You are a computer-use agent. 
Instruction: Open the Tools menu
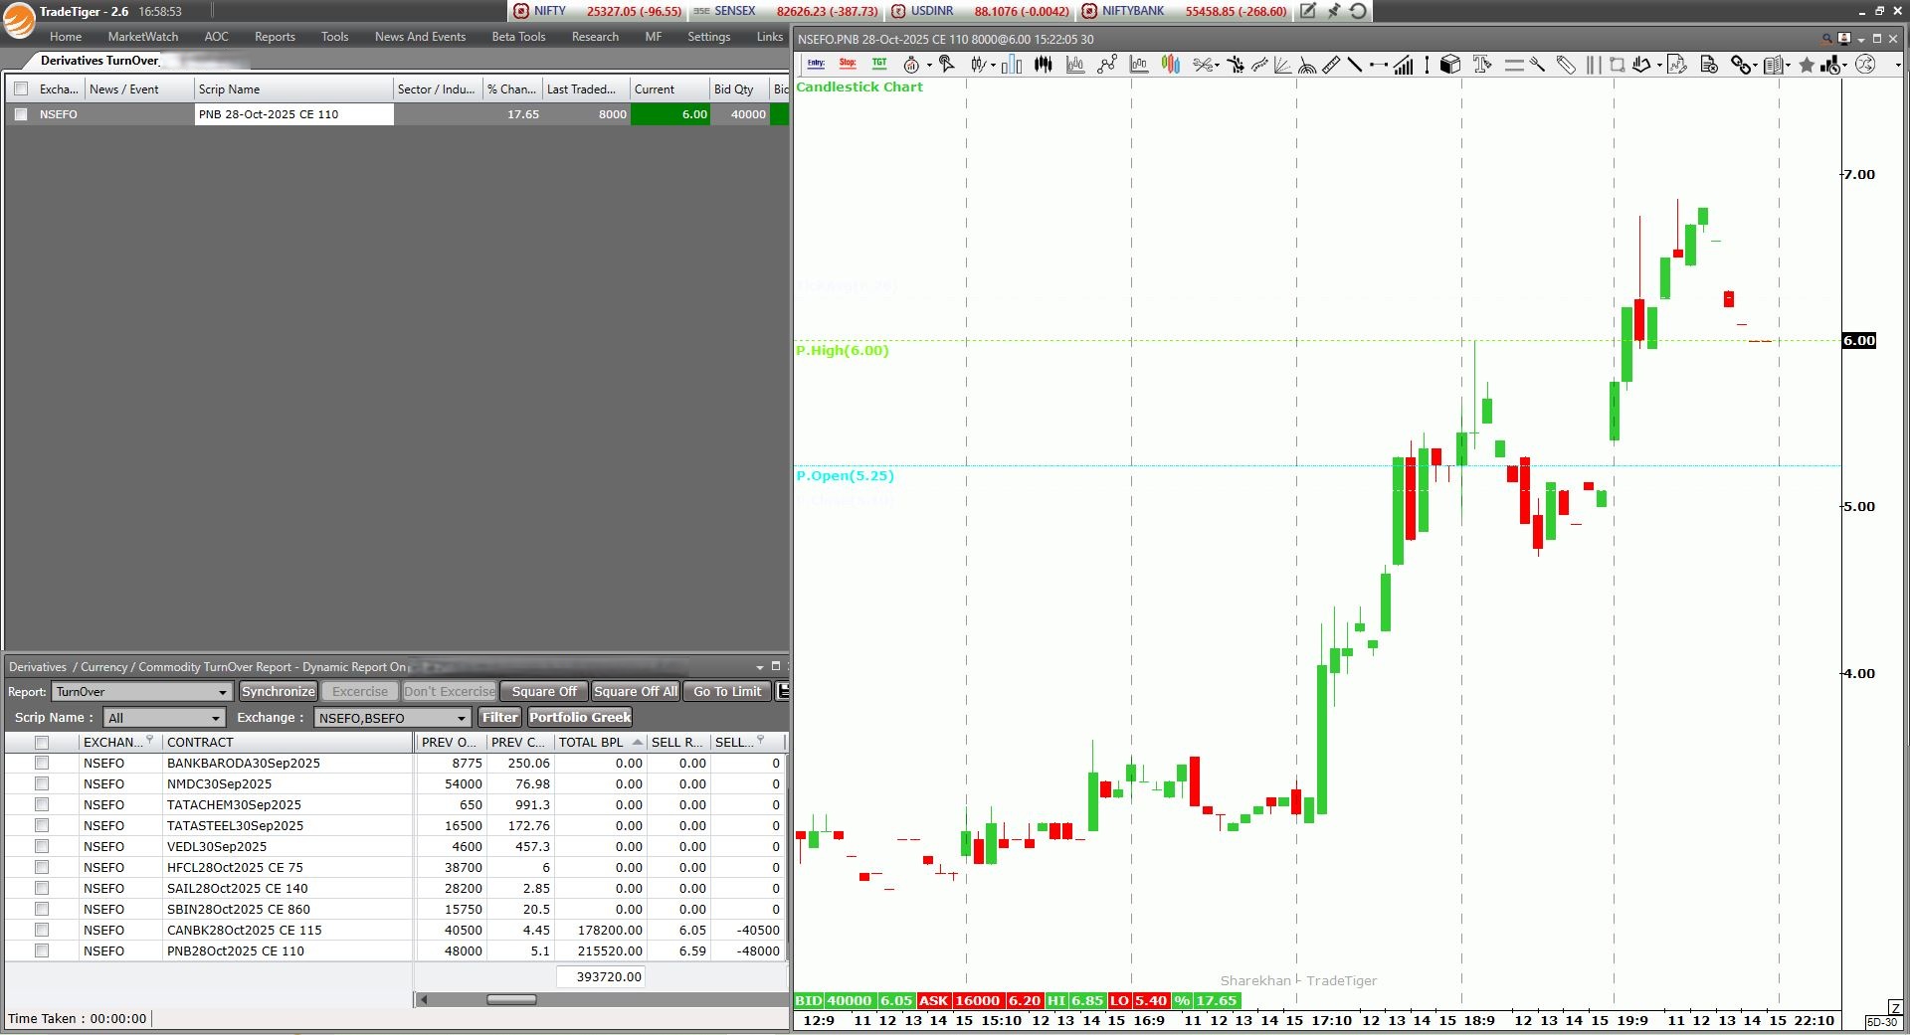pos(334,37)
